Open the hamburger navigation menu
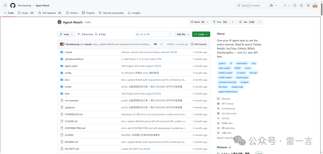 pos(6,6)
